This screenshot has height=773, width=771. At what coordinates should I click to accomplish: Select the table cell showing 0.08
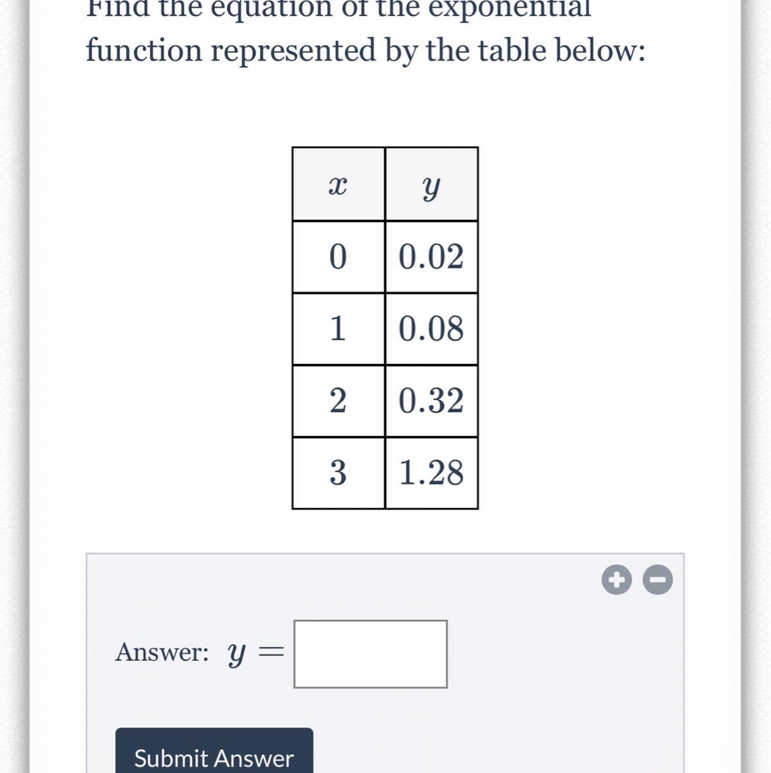(x=431, y=329)
